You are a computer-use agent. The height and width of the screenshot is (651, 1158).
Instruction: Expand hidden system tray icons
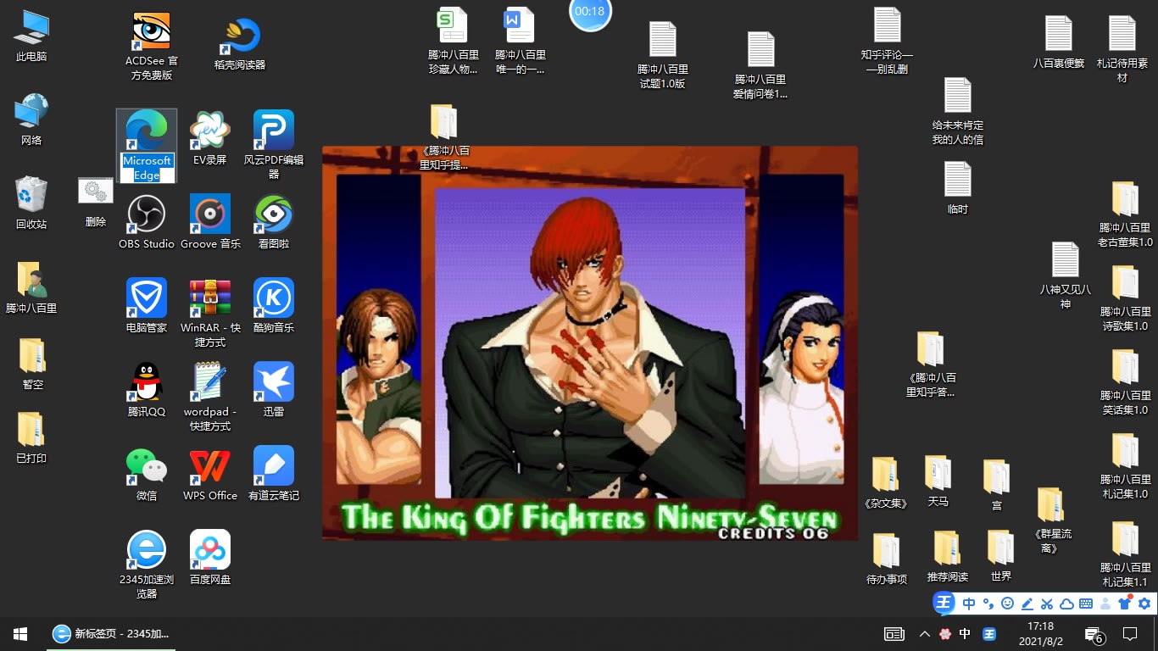[x=924, y=633]
